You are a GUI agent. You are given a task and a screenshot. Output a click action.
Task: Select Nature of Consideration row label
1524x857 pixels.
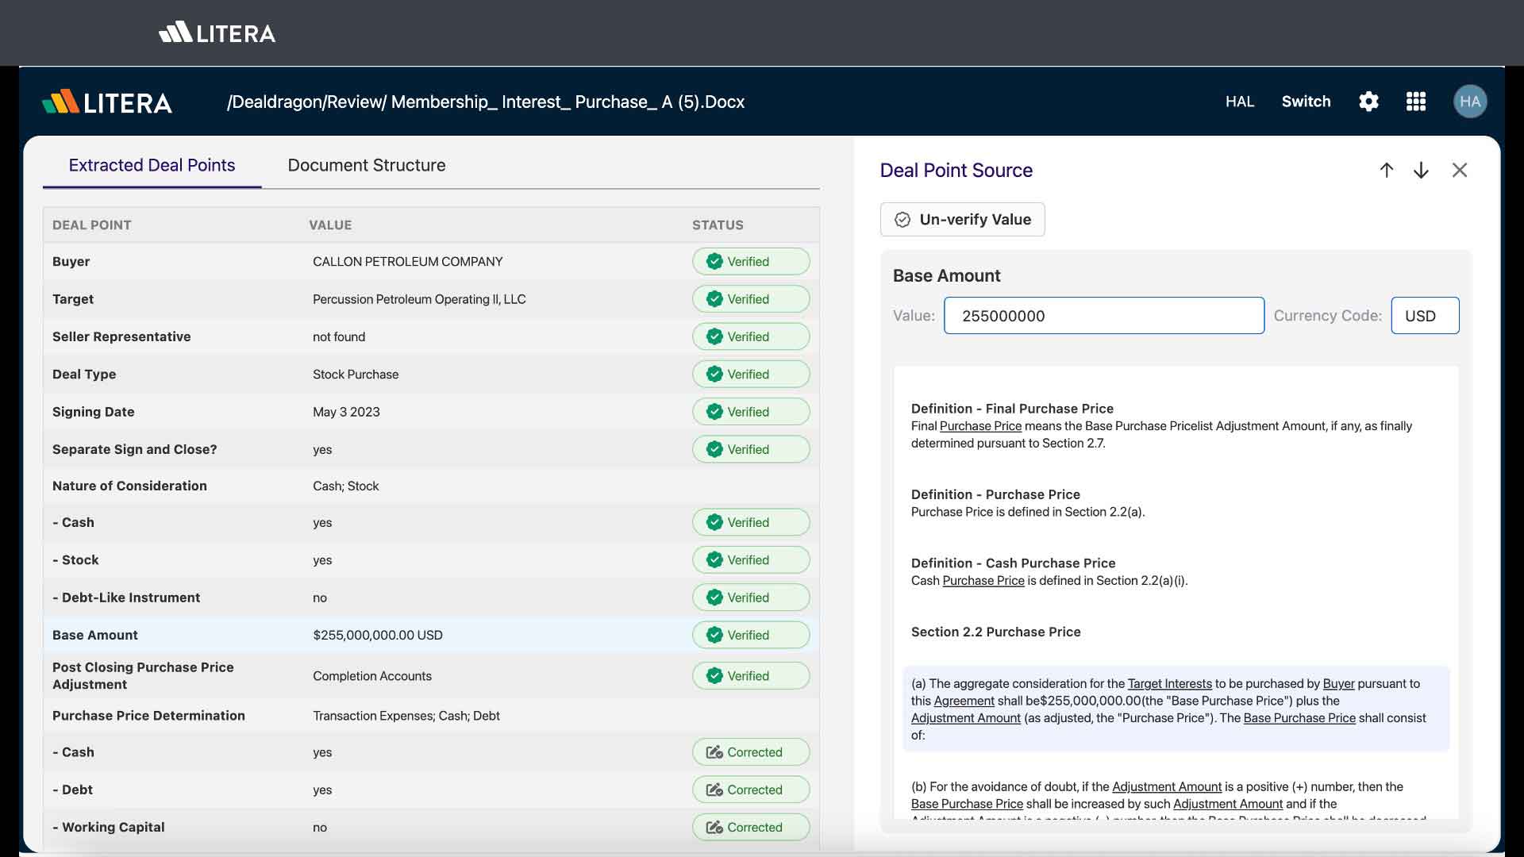[129, 486]
